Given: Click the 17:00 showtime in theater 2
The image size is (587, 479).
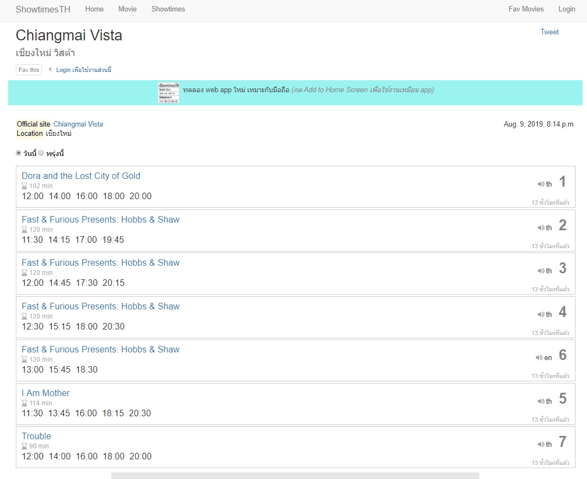Looking at the screenshot, I should tap(86, 239).
